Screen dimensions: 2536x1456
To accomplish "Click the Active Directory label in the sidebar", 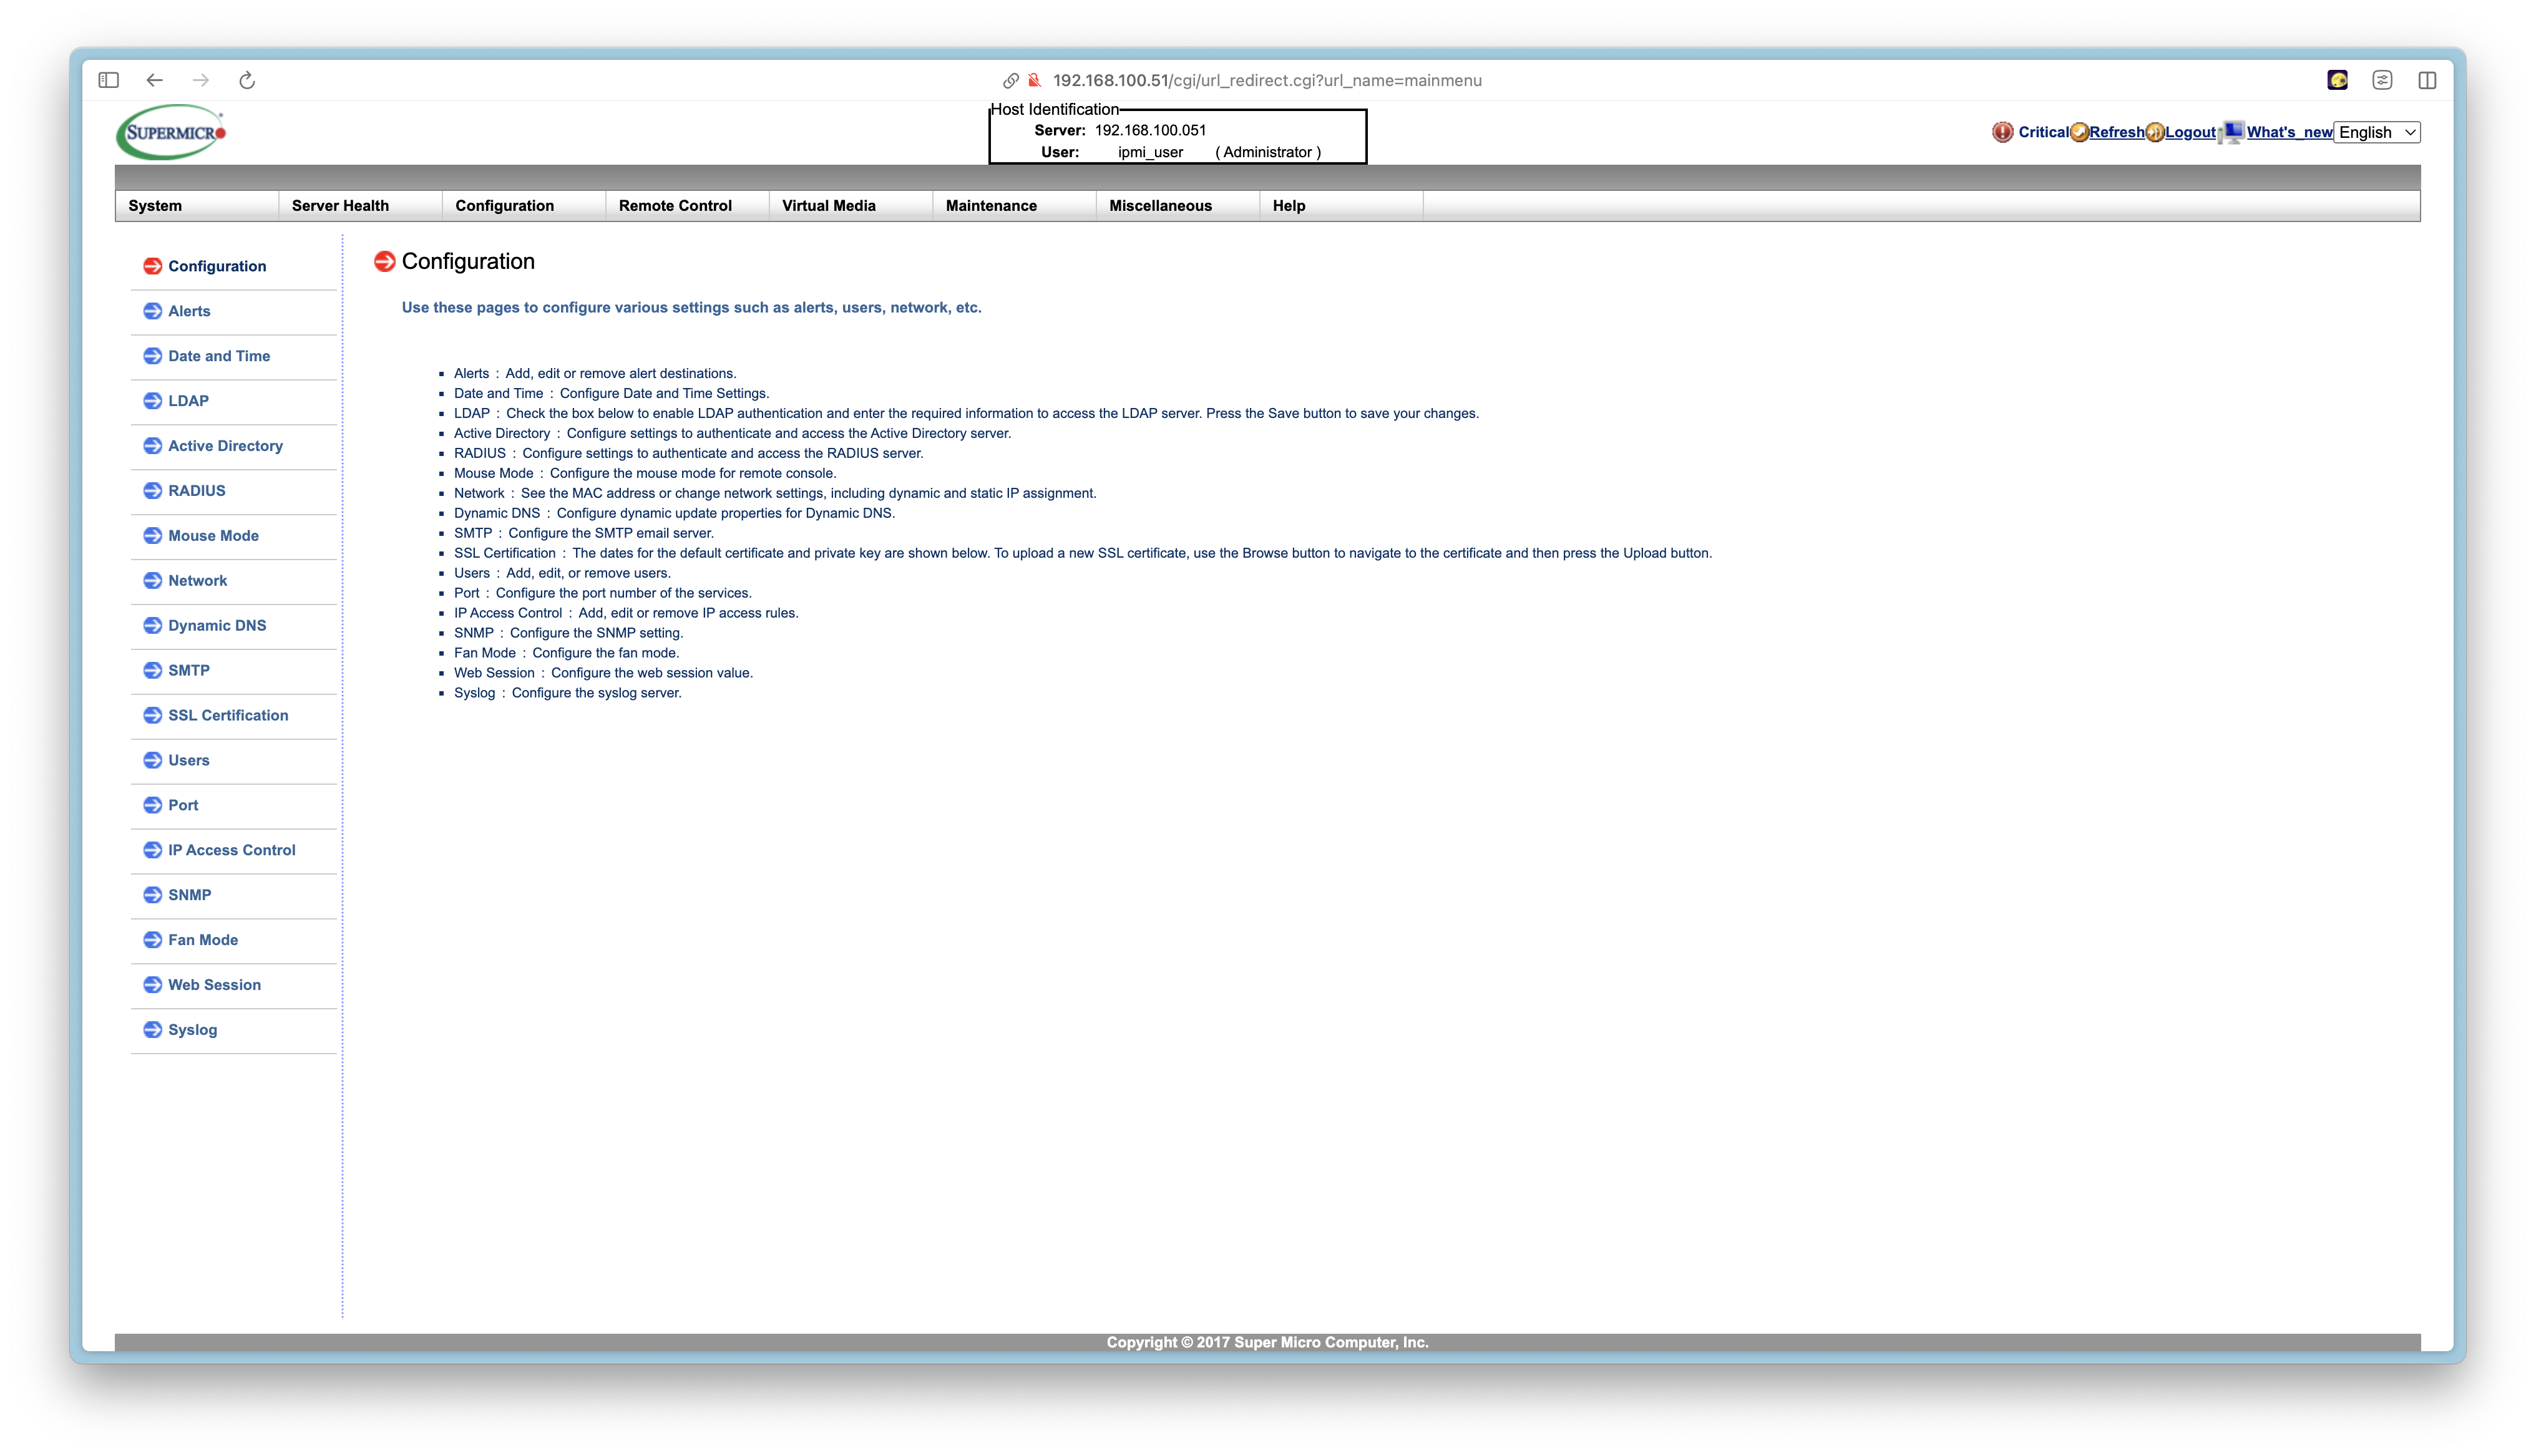I will point(225,446).
